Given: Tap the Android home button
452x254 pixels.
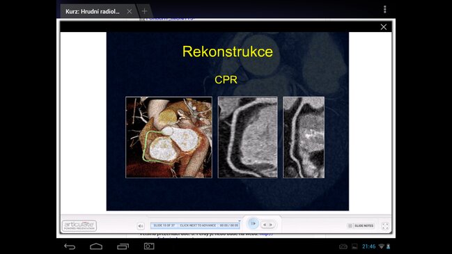Looking at the screenshot, I should [96, 246].
